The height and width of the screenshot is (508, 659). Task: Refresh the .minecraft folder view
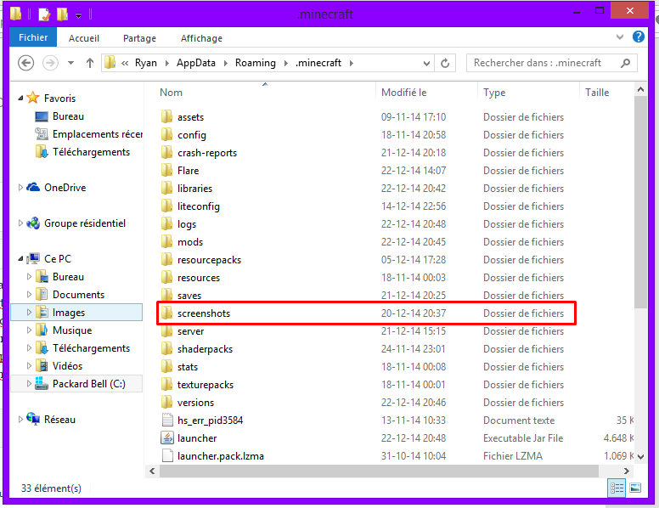point(445,63)
